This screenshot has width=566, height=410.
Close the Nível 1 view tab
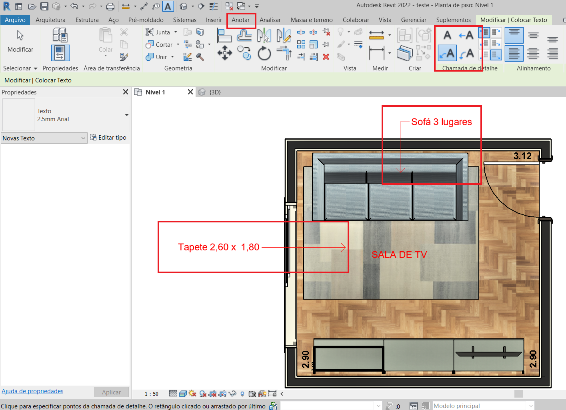click(x=190, y=92)
